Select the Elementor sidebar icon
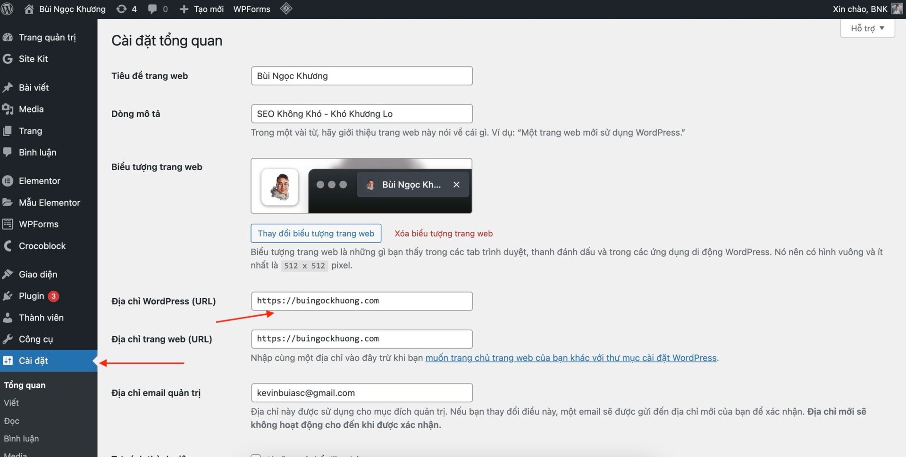 8,180
